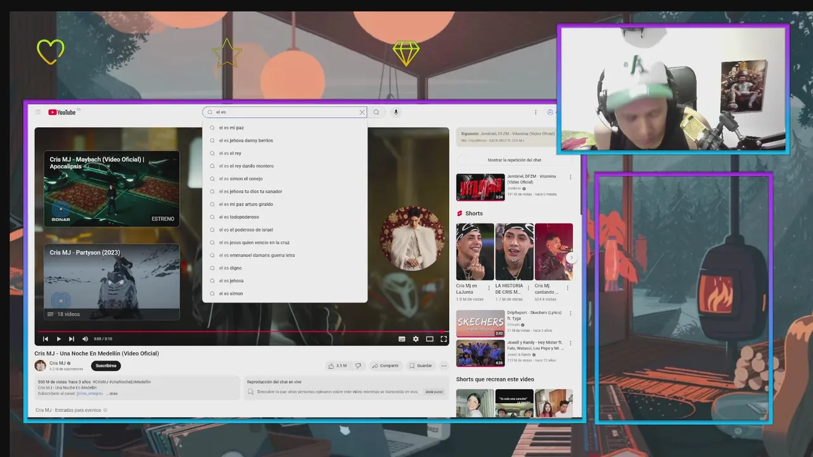Viewport: 813px width, 457px height.
Task: Select 'el es emmanuel damaris guerra letra'
Action: click(x=285, y=255)
